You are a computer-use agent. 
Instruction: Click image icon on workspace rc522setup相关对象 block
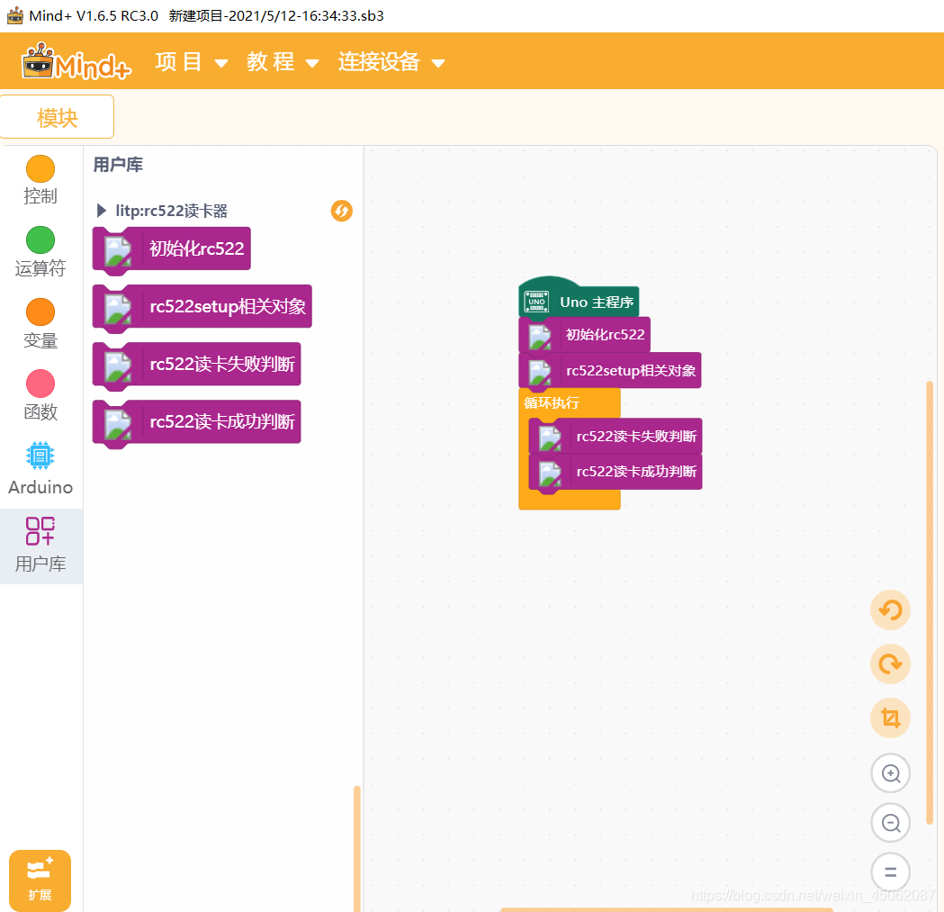(540, 372)
